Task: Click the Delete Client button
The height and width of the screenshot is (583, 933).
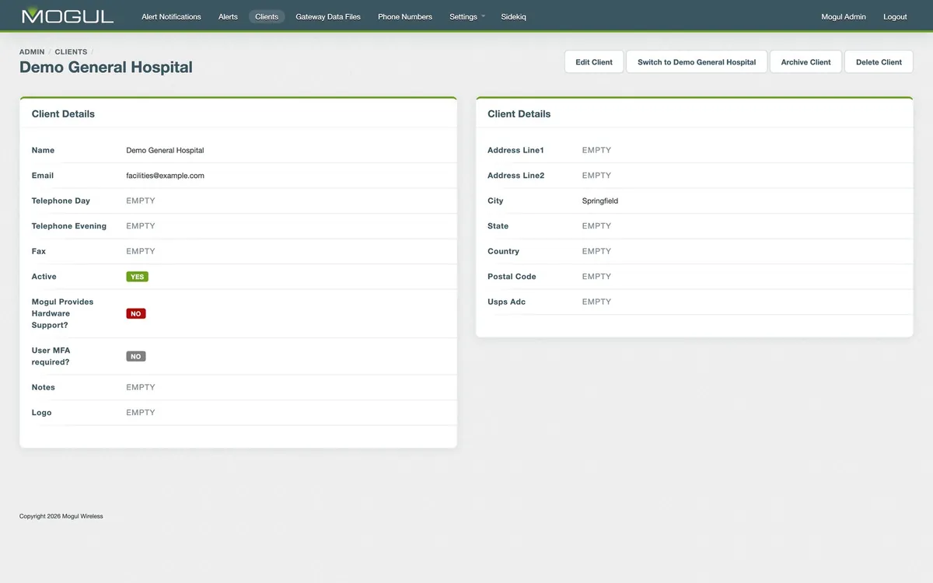Action: point(879,62)
